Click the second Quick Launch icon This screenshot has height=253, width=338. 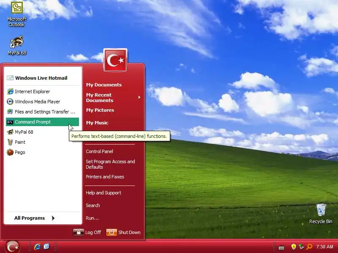click(x=46, y=247)
